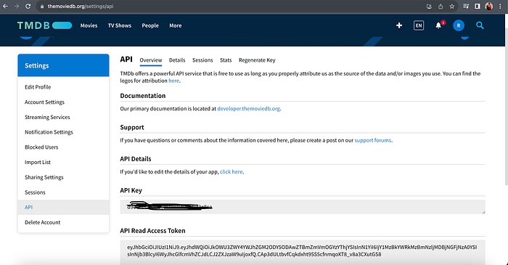Click the share page icon

point(441,6)
